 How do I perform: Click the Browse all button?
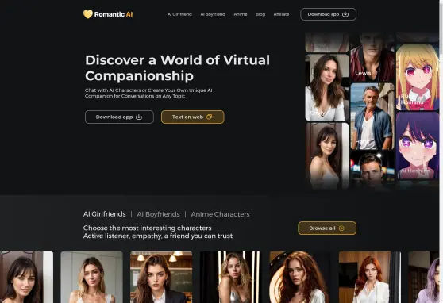(x=327, y=228)
